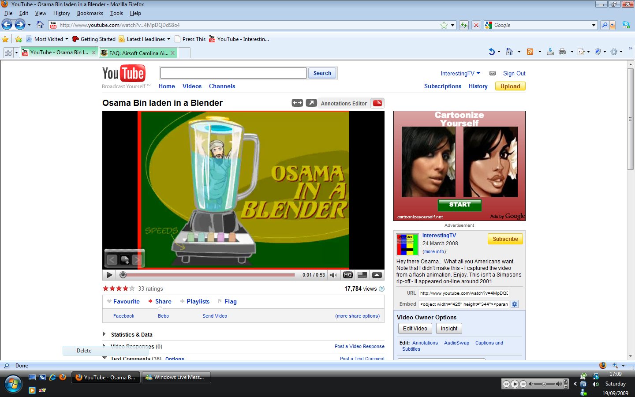
Task: Mute the video volume speaker
Action: click(333, 275)
